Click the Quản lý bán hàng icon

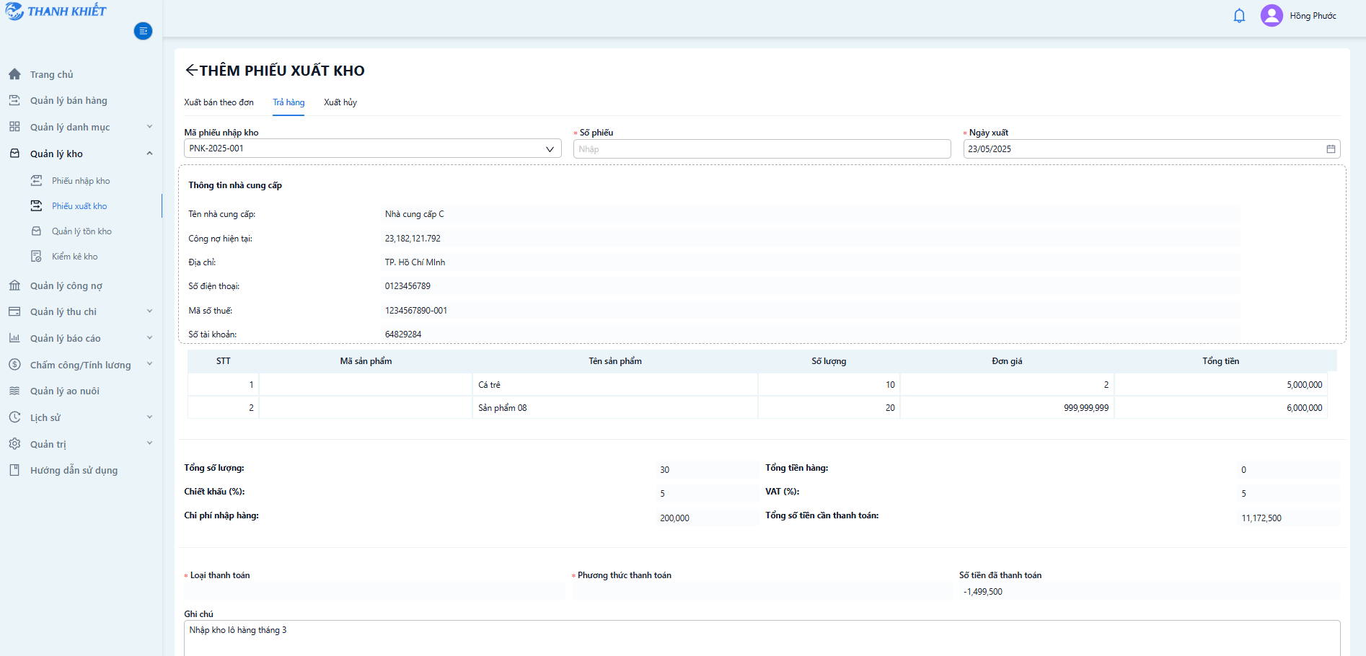(14, 100)
